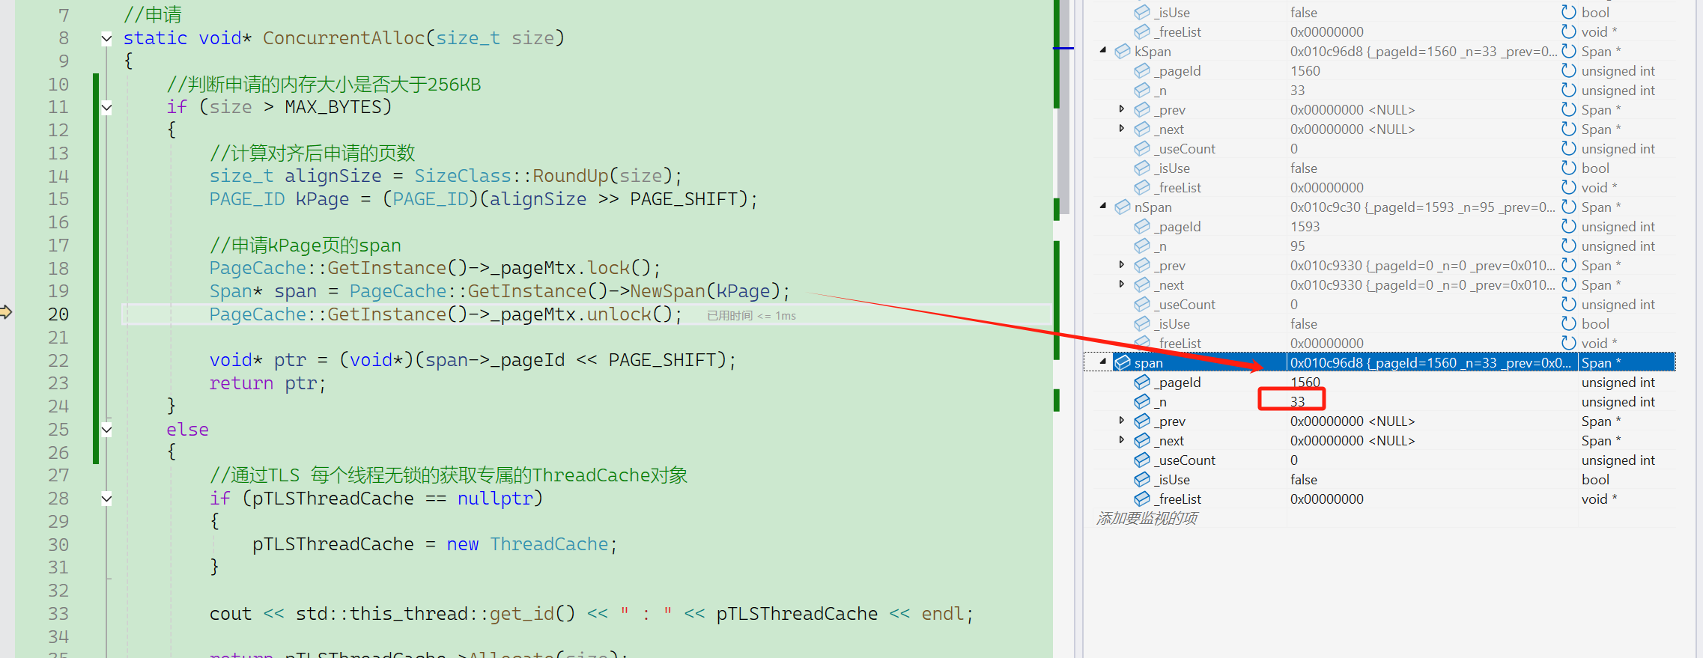The width and height of the screenshot is (1703, 658).
Task: Collapse the nSpan watch entry
Action: point(1103,207)
